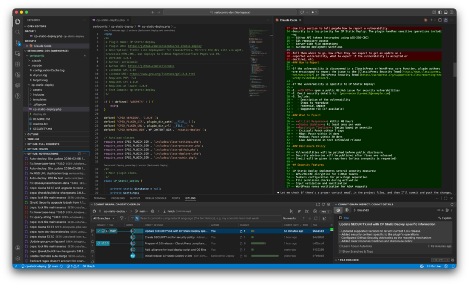Switch to the Terminal panel tab

[100, 198]
